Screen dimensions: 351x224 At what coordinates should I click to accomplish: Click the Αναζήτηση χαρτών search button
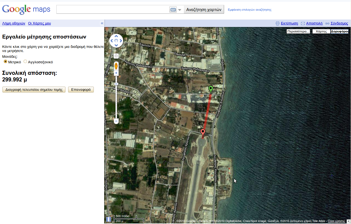pyautogui.click(x=204, y=9)
